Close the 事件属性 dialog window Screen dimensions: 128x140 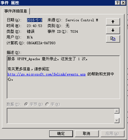click(x=123, y=3)
